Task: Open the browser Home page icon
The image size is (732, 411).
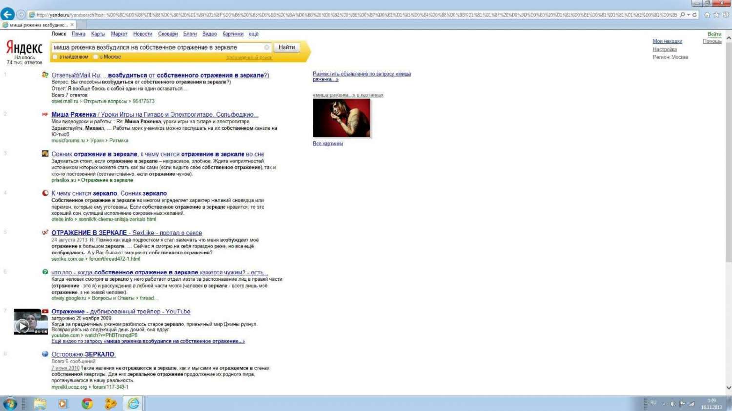Action: pyautogui.click(x=707, y=15)
